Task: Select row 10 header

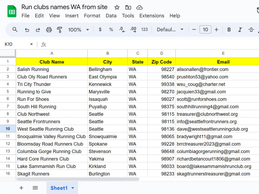Action: tap(8, 129)
